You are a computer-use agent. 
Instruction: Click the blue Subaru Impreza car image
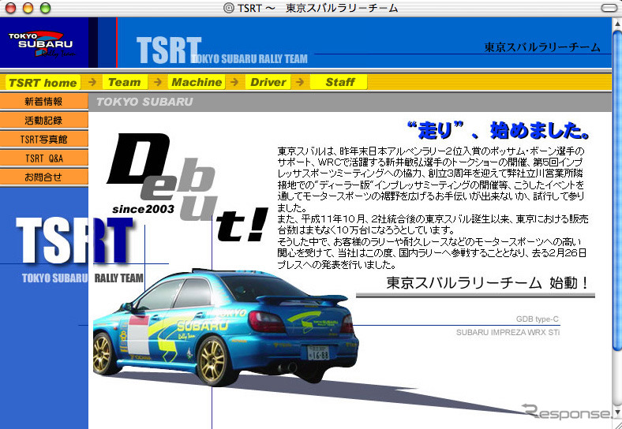click(225, 326)
